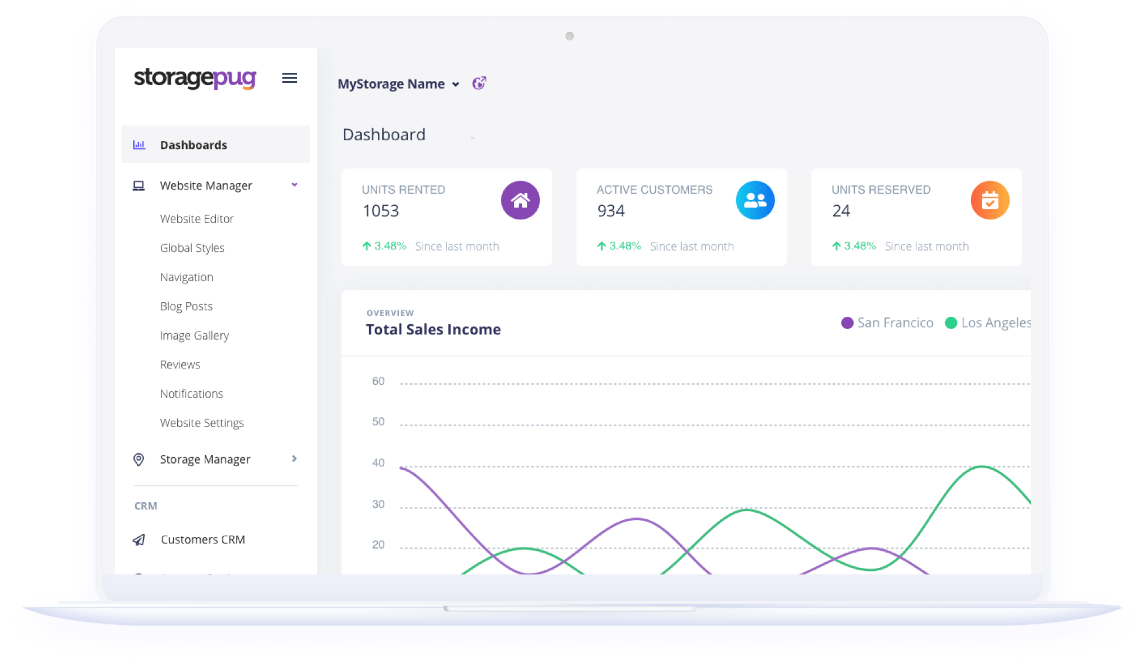Open the hamburger menu icon
This screenshot has height=663, width=1144.
289,77
